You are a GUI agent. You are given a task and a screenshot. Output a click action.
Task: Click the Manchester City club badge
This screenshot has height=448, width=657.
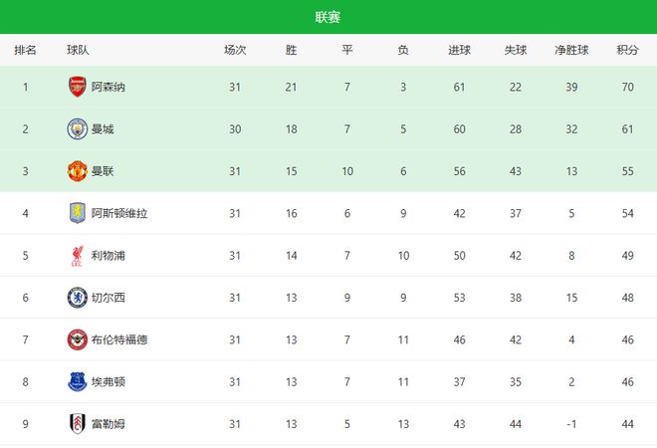click(78, 128)
